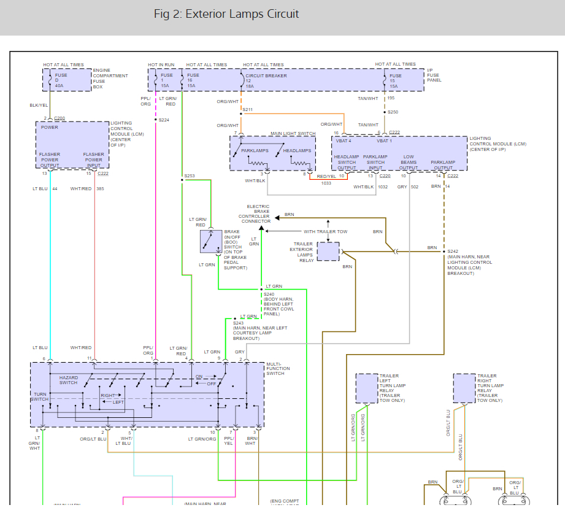
Task: Select the "S250" splice label
Action: [393, 112]
